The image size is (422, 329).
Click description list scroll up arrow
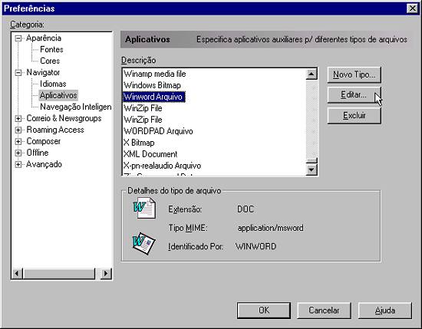click(x=312, y=74)
